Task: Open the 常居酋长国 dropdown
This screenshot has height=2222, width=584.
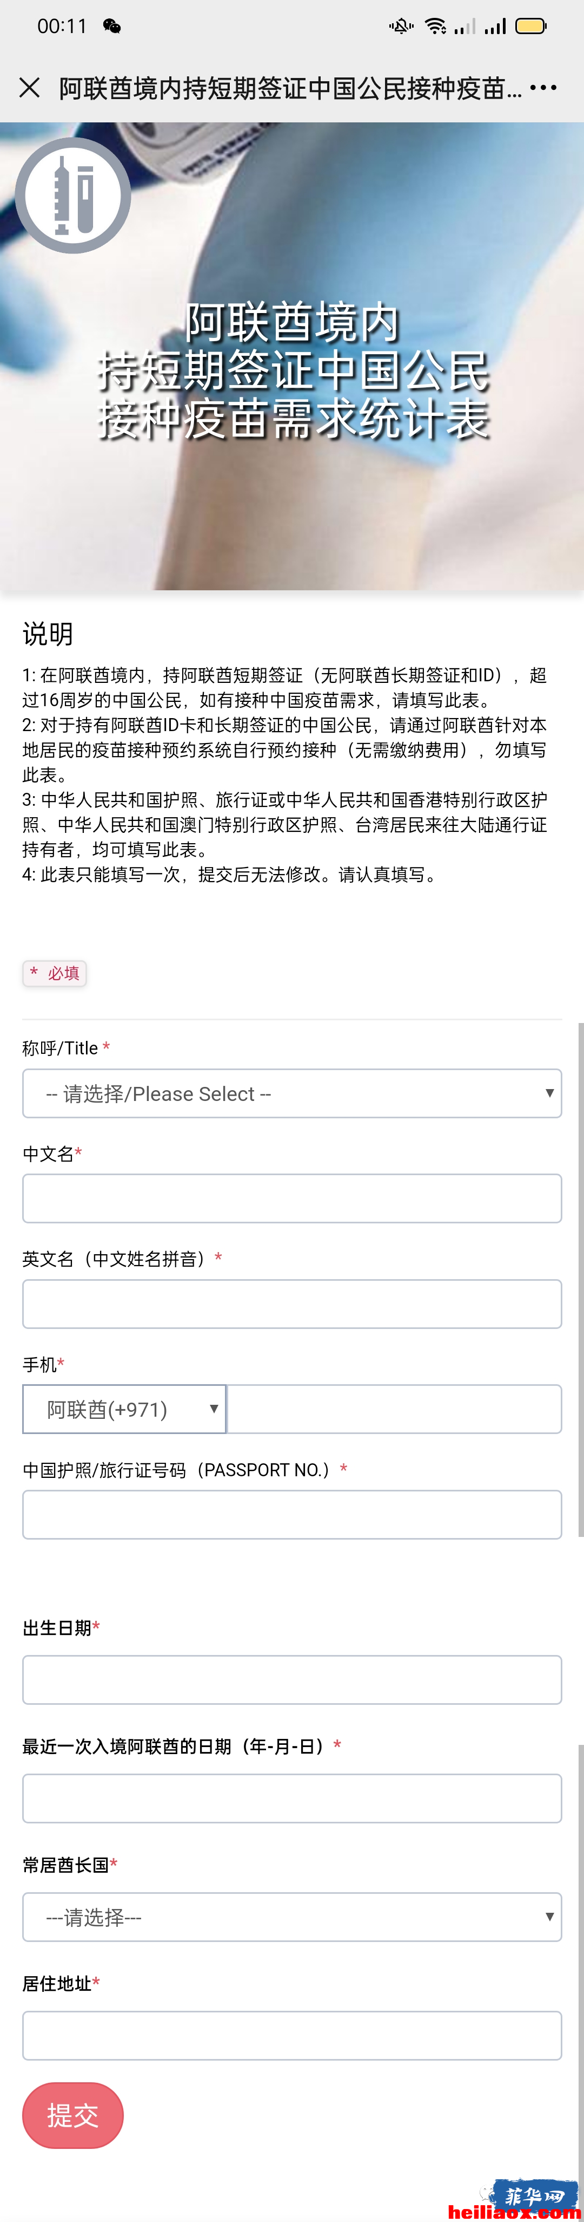Action: (292, 1917)
